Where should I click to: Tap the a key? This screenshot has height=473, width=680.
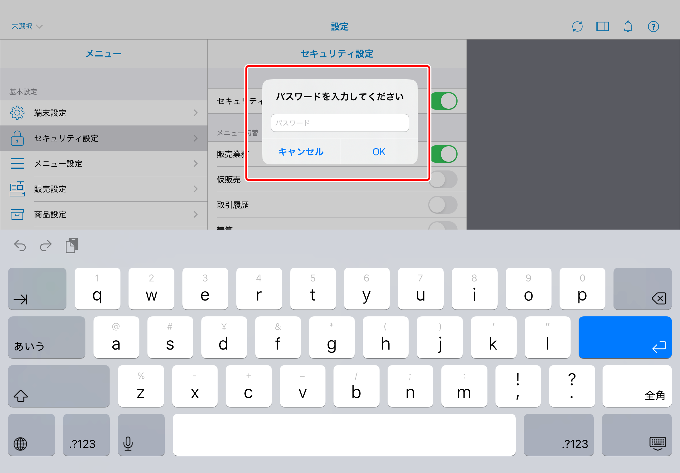point(116,337)
